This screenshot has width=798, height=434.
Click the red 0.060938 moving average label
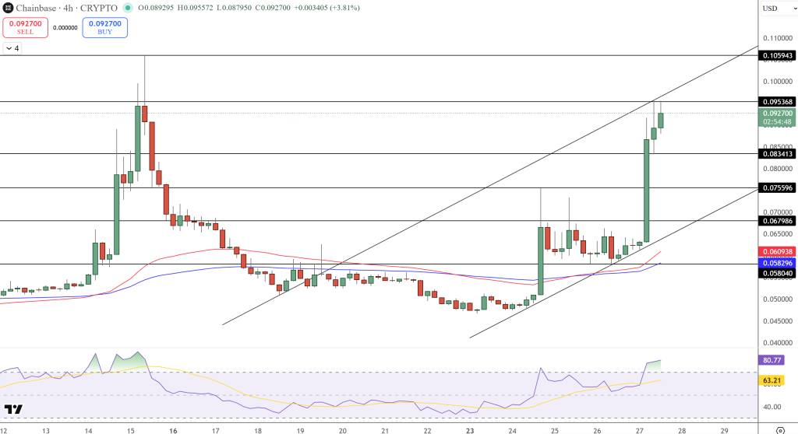pyautogui.click(x=778, y=251)
